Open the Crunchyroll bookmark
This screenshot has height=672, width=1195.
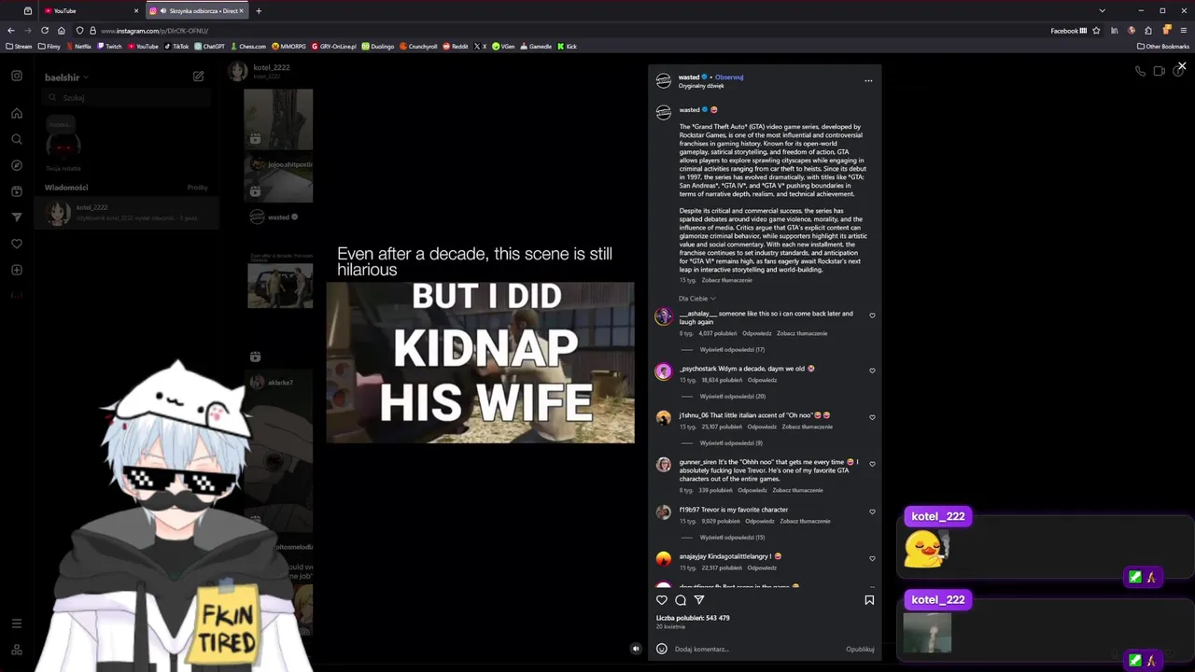coord(418,46)
